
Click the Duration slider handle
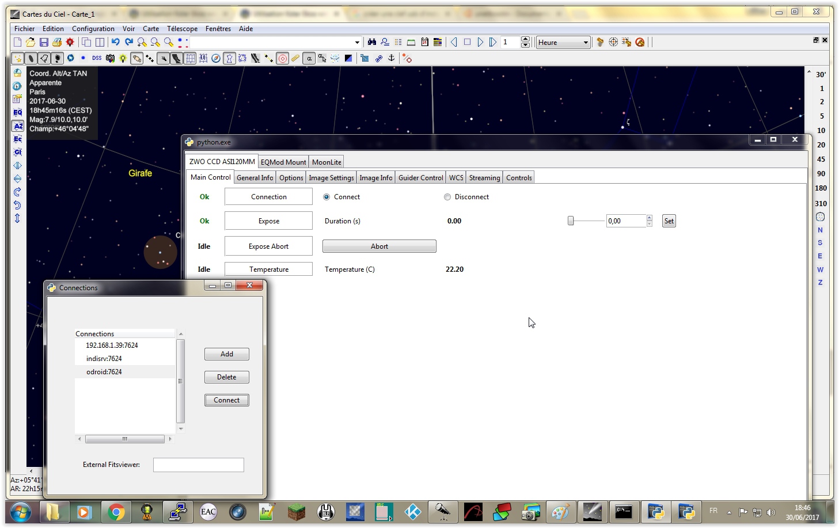(x=571, y=221)
